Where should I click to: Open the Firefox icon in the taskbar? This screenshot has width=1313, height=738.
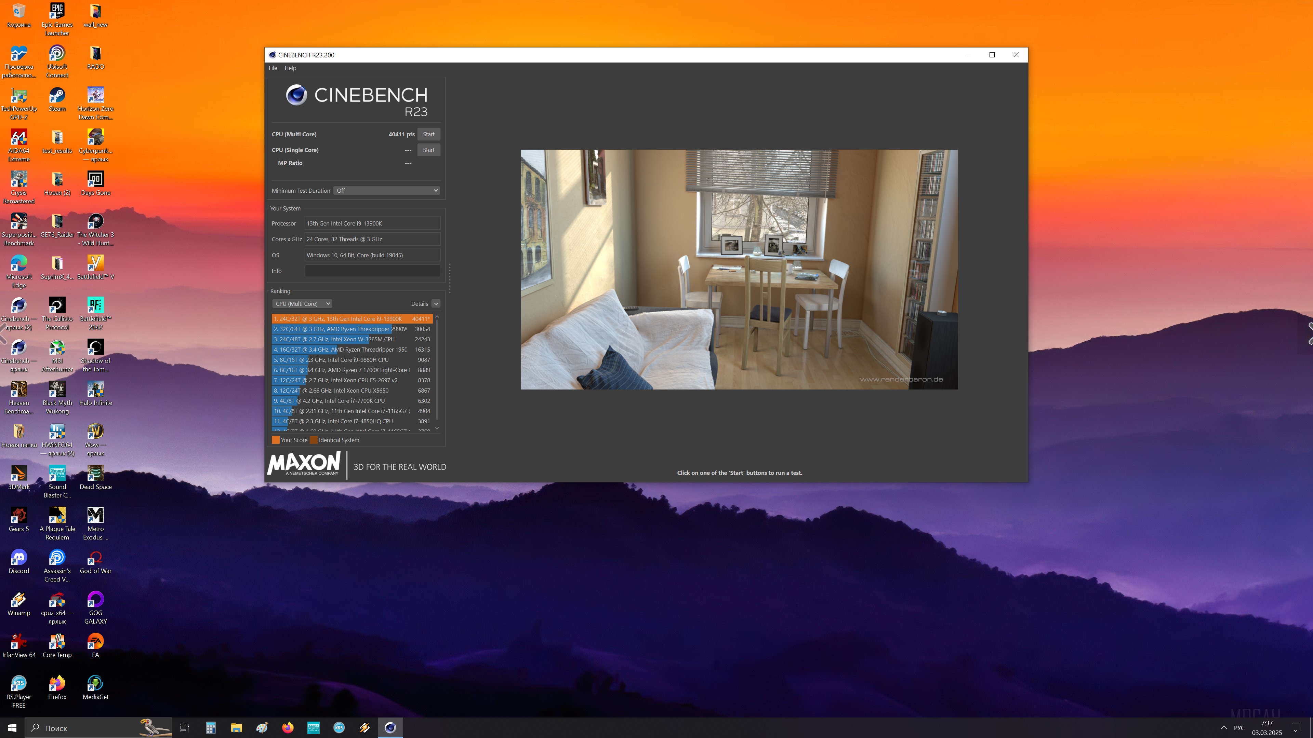(x=288, y=728)
